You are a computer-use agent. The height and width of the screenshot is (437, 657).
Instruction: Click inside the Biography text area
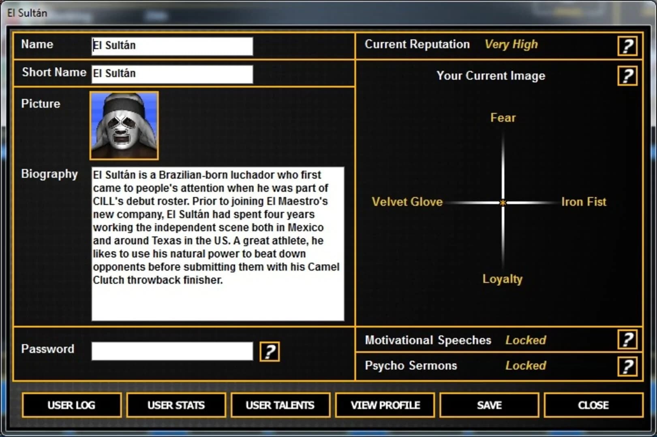pyautogui.click(x=218, y=243)
